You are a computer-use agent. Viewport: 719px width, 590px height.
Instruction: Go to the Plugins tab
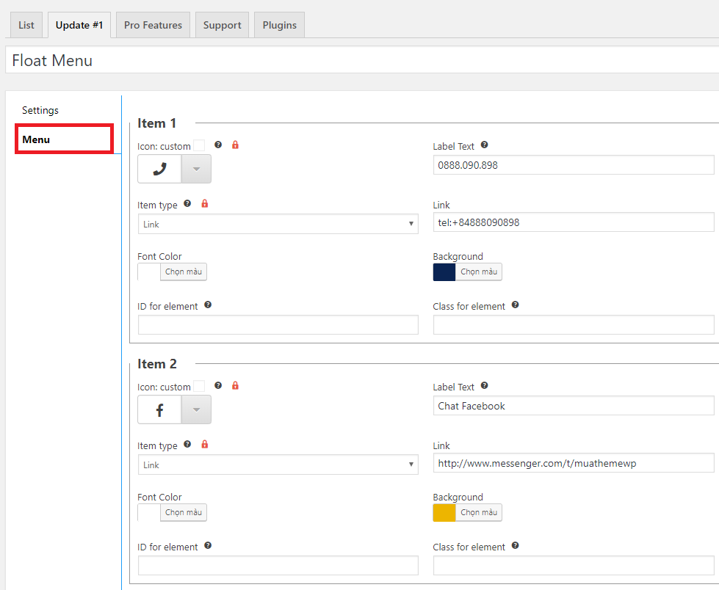(279, 25)
